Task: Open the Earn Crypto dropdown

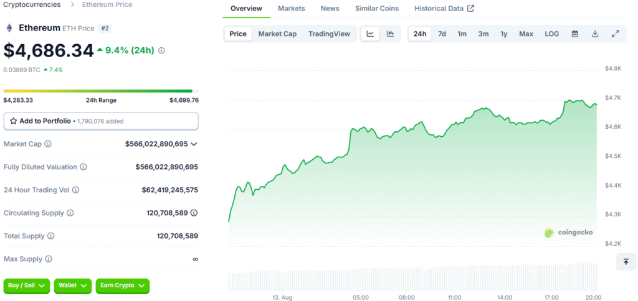Action: point(123,285)
